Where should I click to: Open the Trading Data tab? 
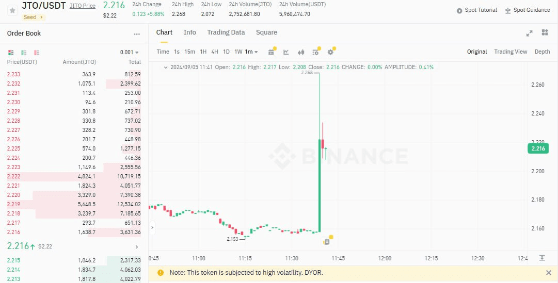coord(226,32)
